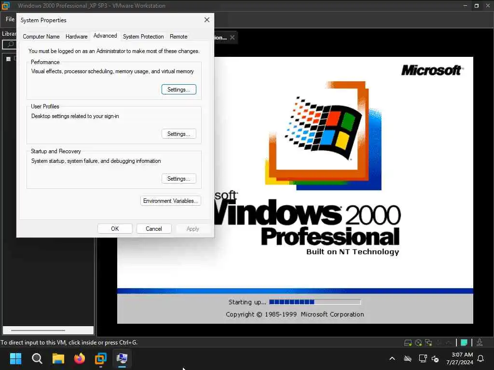Screen dimensions: 494x370
Task: Click the VMware CD/DVD status icon
Action: (418, 343)
